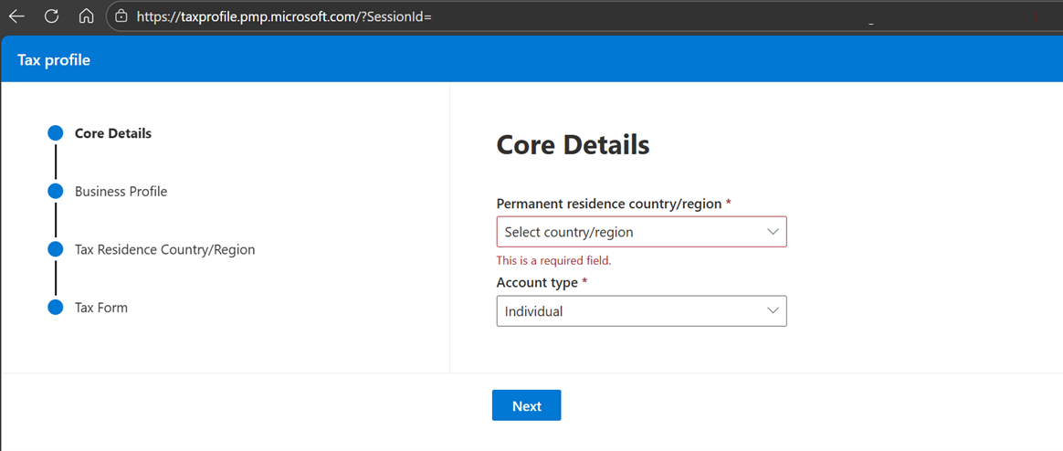View site information lock icon

coord(121,16)
